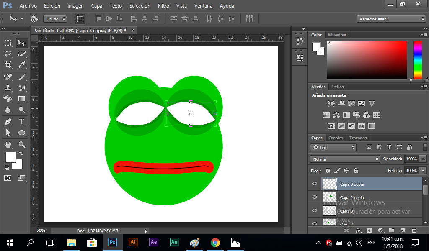Select the Capa 2 copia layer name
The height and width of the screenshot is (251, 429).
click(352, 198)
